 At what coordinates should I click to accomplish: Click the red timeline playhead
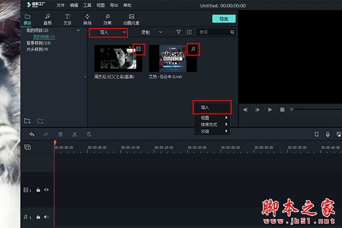[55, 142]
